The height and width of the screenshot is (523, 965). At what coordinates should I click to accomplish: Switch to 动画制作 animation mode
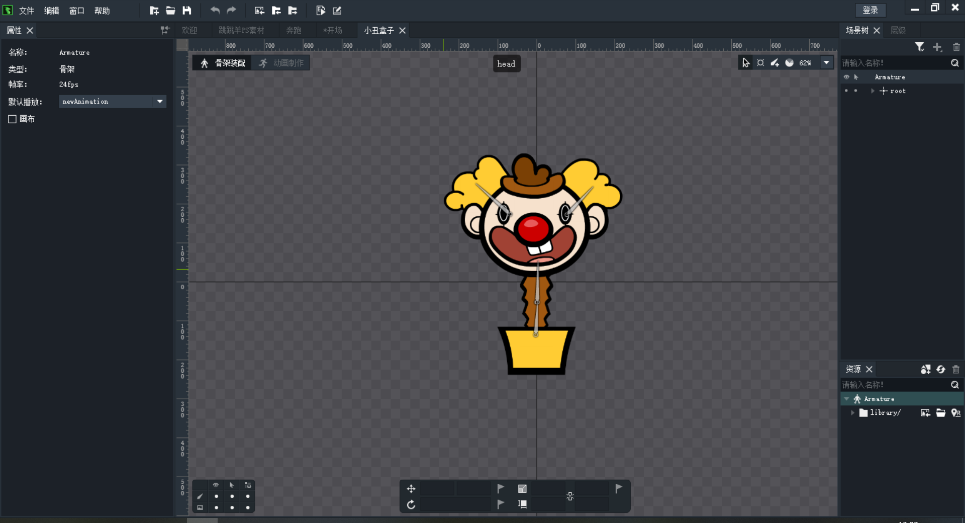pyautogui.click(x=281, y=63)
